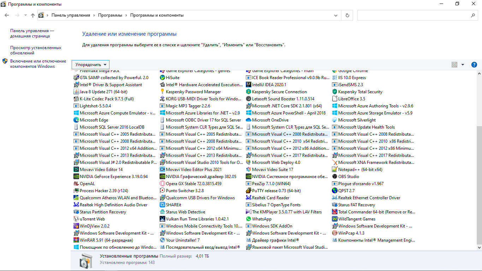Viewport: 482px width, 271px height.
Task: Select K-Lite Codec Pack 9.7.5 (Full)
Action: click(104, 99)
